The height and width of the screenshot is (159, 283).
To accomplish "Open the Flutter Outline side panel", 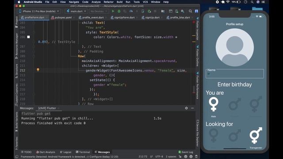I will click(198, 56).
